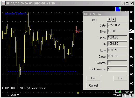
Task: Click the yellow marker on time axis
Action: pos(78,93)
